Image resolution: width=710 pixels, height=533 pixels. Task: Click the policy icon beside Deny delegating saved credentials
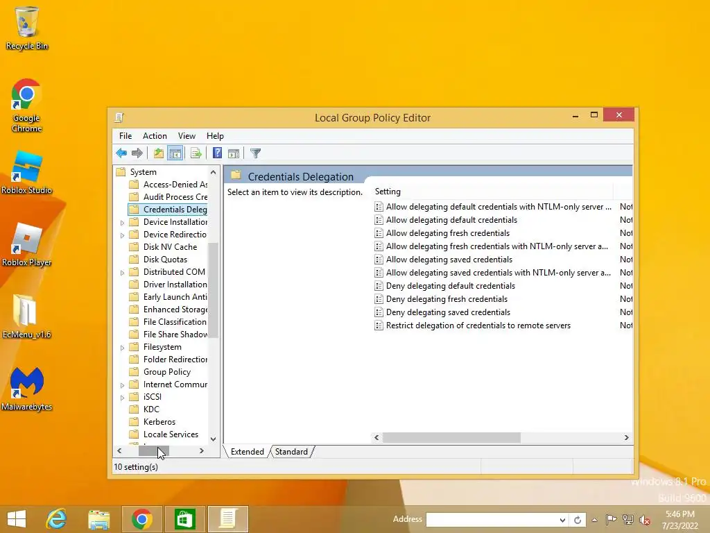(x=379, y=312)
